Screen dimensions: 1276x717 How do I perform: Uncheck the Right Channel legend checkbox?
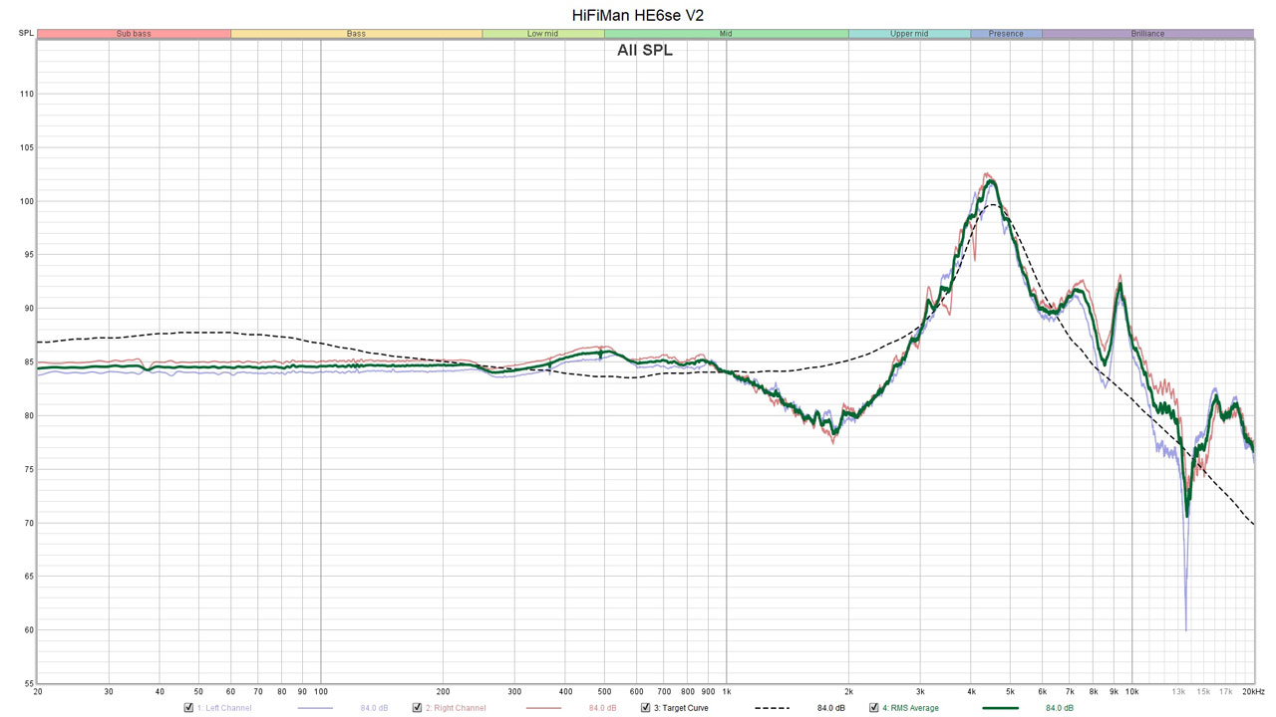pos(417,708)
